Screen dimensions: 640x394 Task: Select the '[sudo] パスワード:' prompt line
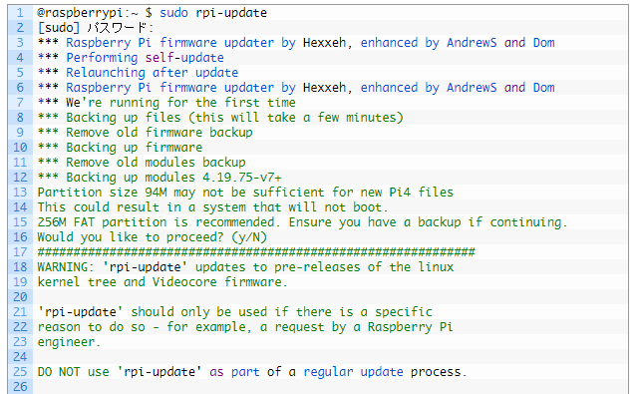pos(96,28)
